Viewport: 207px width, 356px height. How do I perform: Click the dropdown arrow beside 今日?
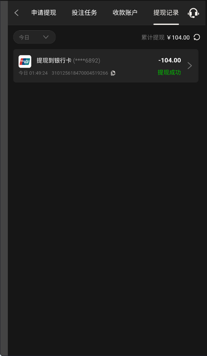pyautogui.click(x=46, y=37)
